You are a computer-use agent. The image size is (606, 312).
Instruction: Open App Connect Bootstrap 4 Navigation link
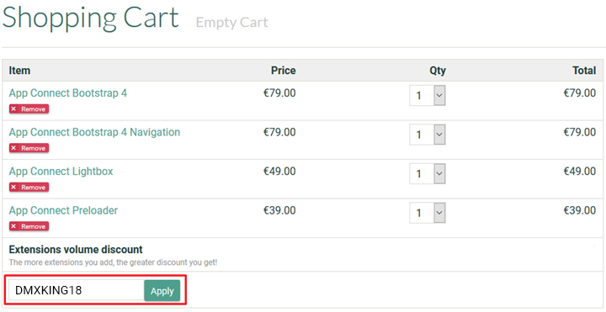tap(94, 132)
